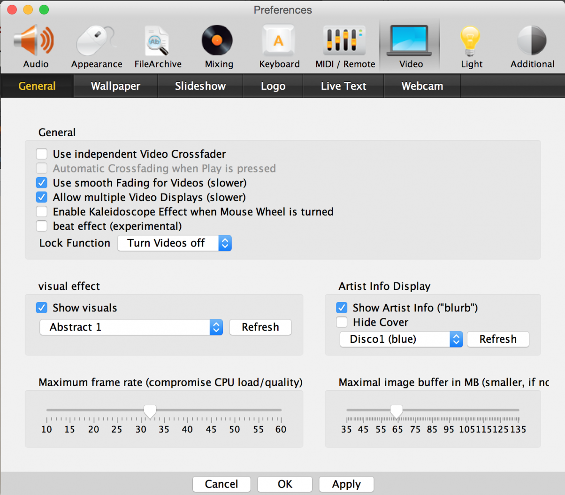Viewport: 565px width, 495px height.
Task: Open the Disco1 (blue) dropdown
Action: pyautogui.click(x=401, y=339)
